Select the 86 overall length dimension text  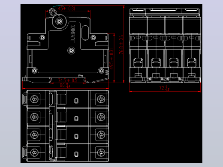coord(65,85)
